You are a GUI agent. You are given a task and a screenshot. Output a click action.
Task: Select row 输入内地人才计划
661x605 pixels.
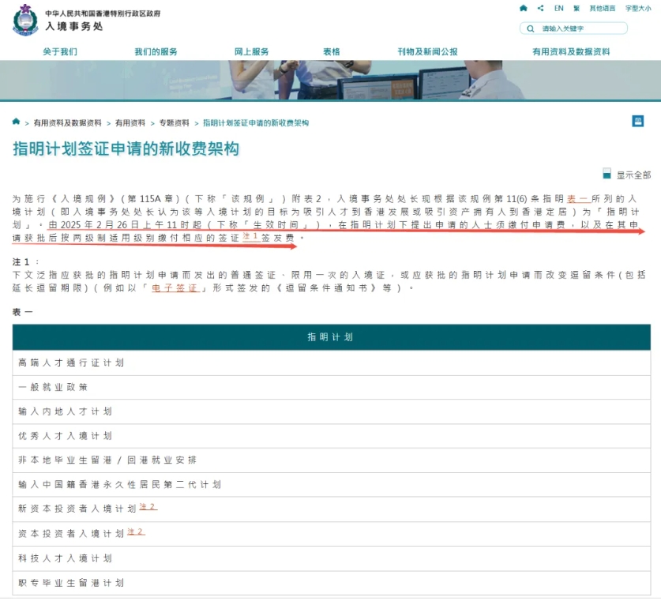pyautogui.click(x=332, y=411)
